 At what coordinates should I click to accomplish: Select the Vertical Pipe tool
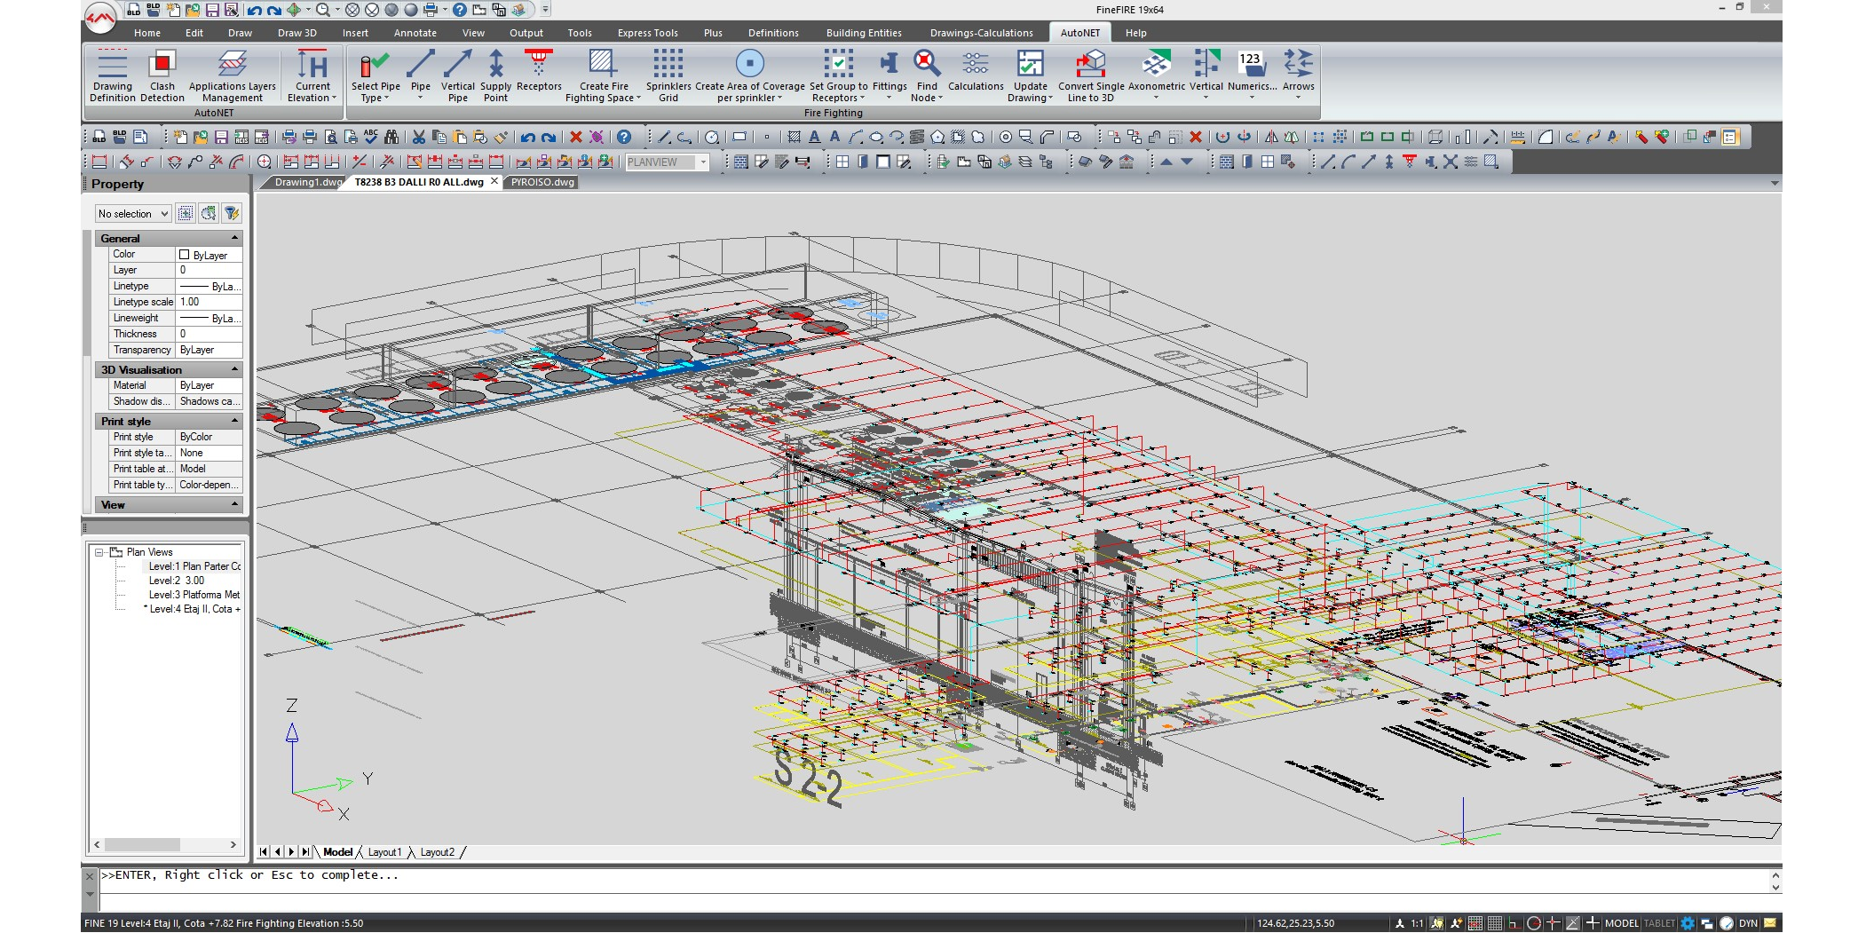[x=457, y=75]
